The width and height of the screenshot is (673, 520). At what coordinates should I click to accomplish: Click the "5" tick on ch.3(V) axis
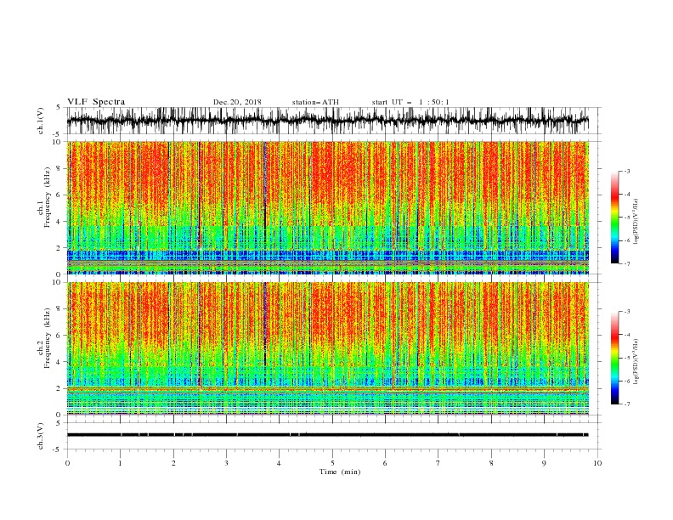[x=59, y=423]
